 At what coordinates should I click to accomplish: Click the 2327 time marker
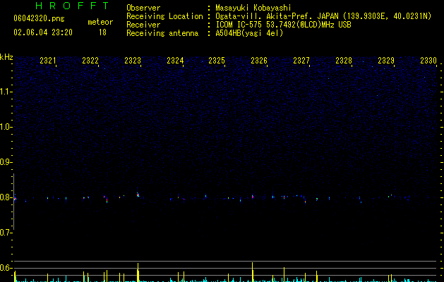point(301,61)
